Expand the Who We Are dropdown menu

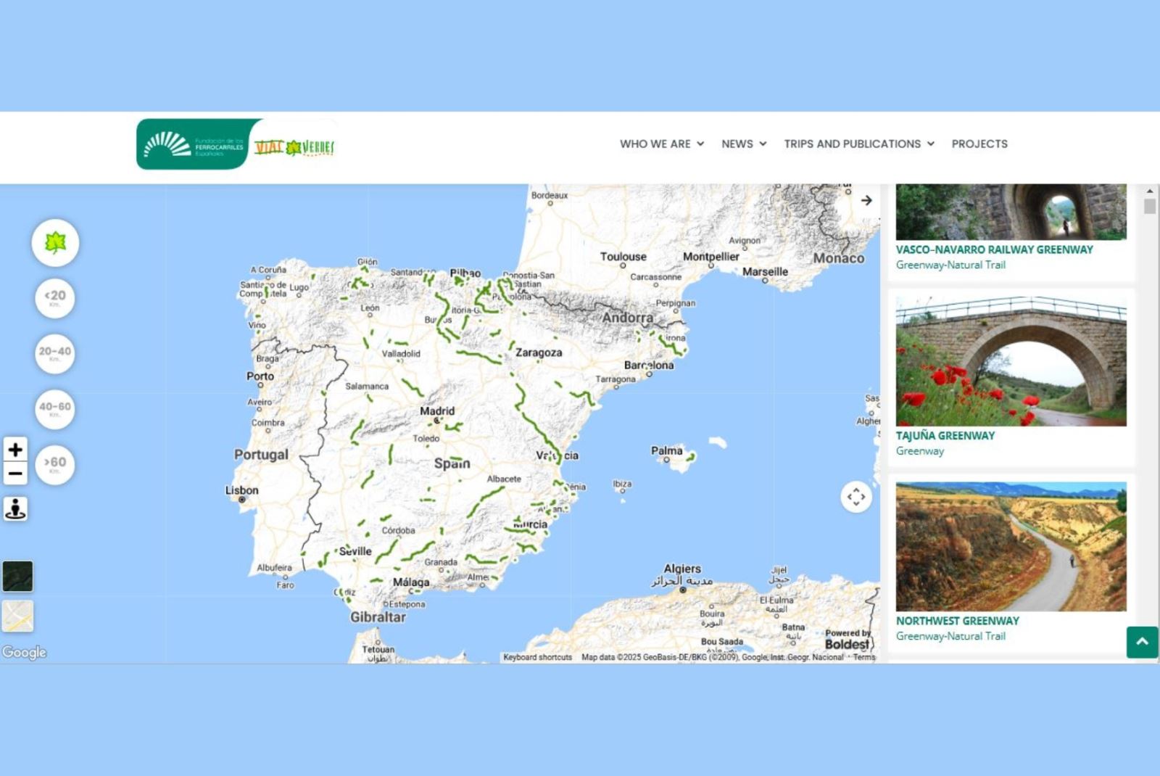pos(661,144)
